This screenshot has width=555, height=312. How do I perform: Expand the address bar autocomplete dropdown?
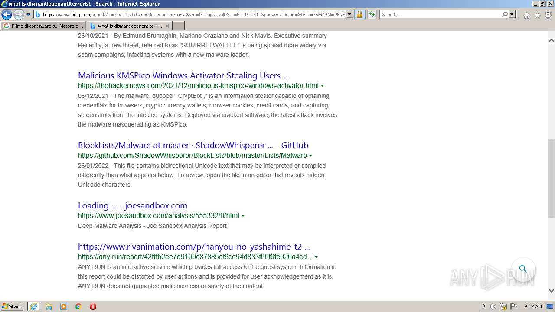(350, 15)
